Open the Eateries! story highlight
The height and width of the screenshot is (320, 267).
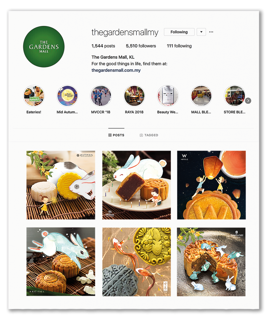pos(34,96)
